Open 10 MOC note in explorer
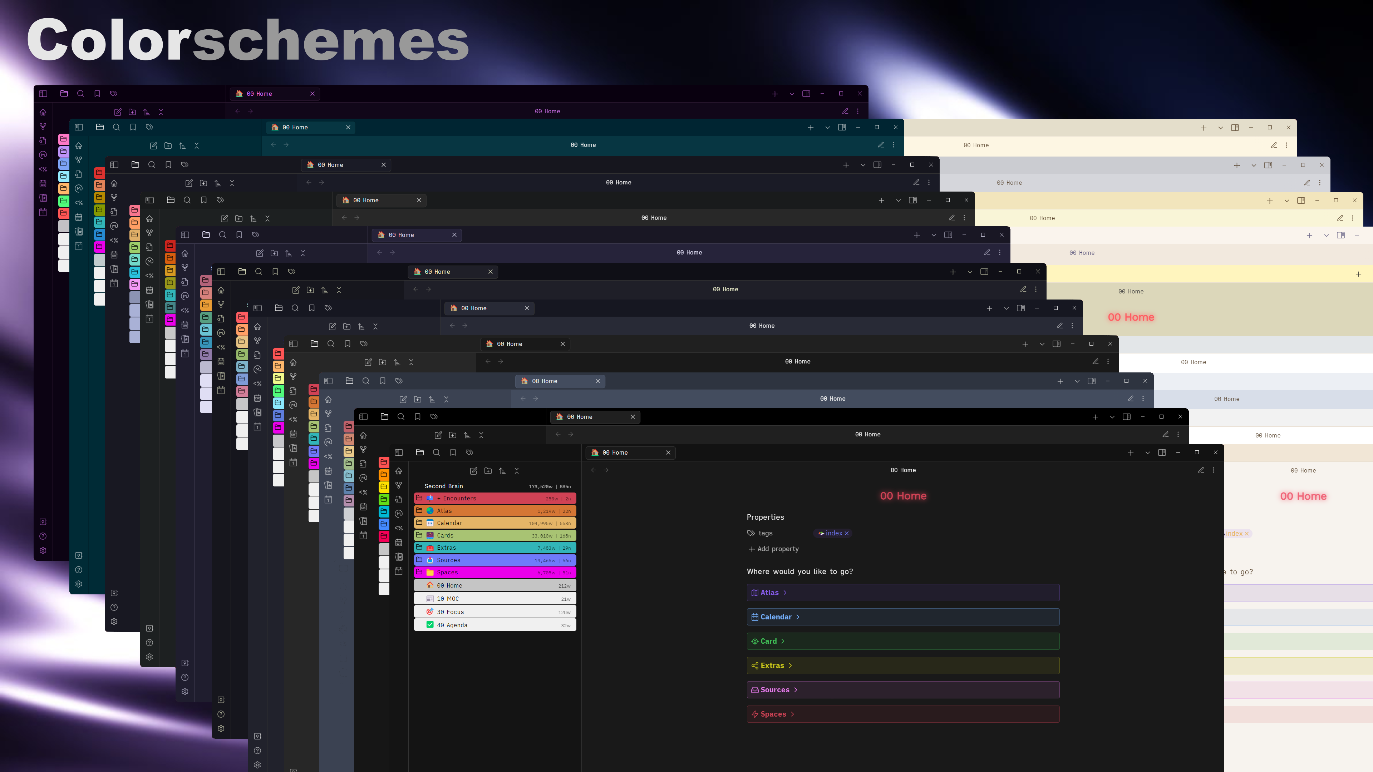The width and height of the screenshot is (1373, 772). [495, 599]
